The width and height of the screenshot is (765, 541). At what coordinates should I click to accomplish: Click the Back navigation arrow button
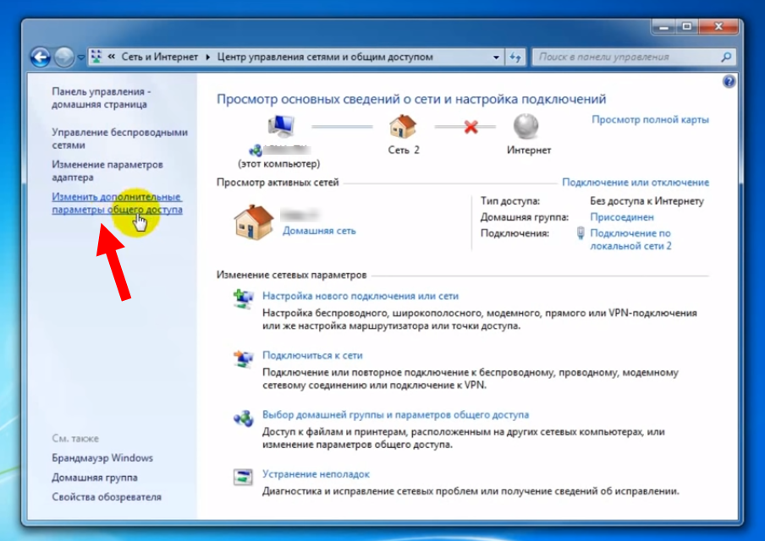coord(40,57)
